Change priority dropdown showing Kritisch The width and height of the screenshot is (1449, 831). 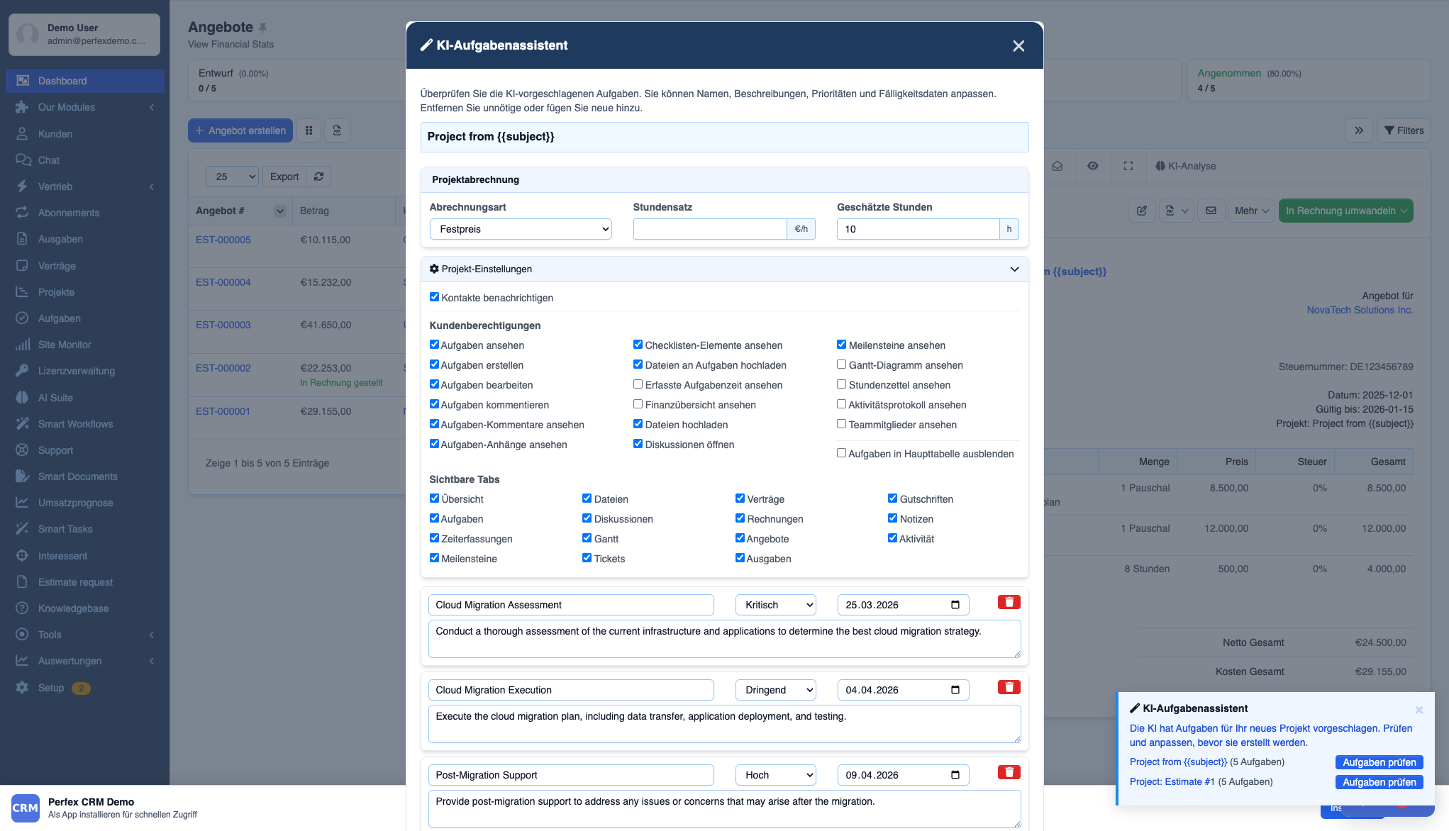[x=776, y=605]
